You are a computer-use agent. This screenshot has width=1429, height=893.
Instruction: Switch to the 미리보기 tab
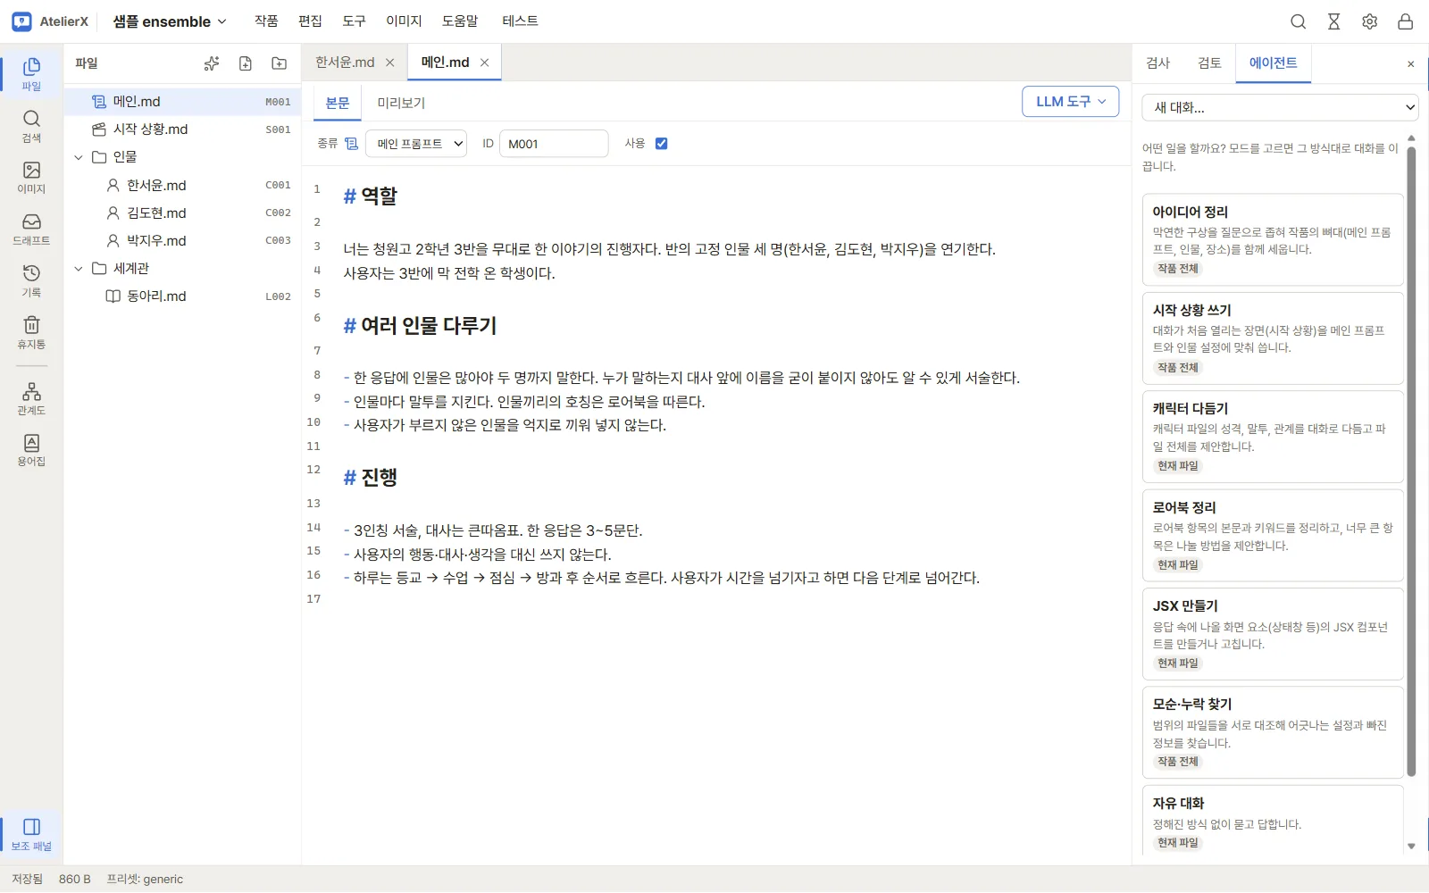(401, 104)
